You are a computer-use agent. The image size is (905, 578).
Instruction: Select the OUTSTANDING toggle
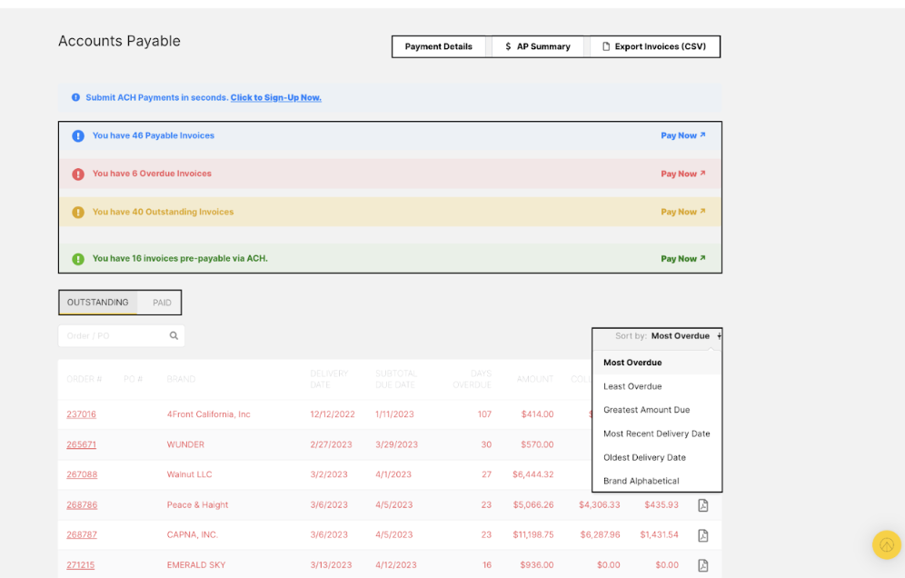tap(98, 303)
